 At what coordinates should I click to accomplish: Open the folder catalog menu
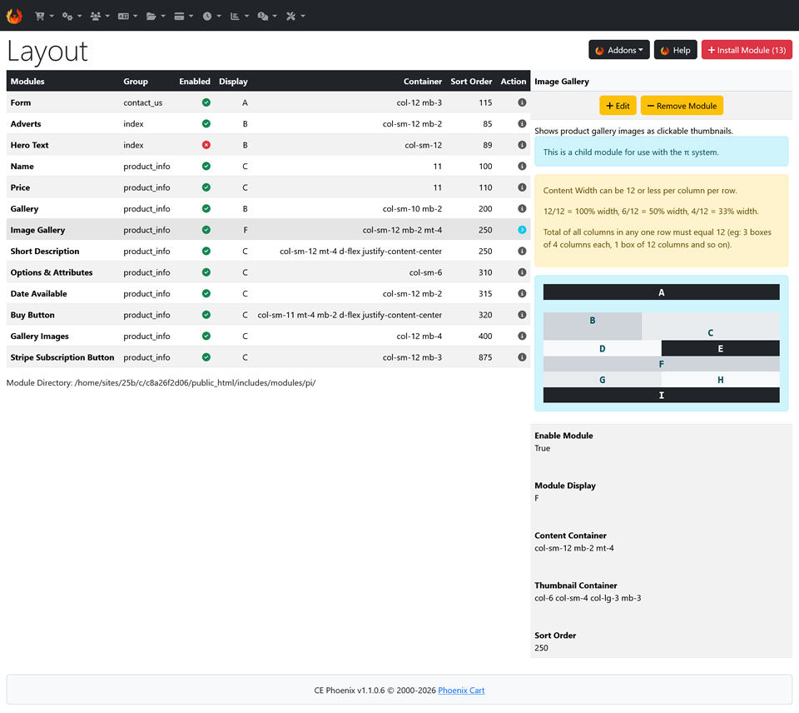(x=156, y=17)
